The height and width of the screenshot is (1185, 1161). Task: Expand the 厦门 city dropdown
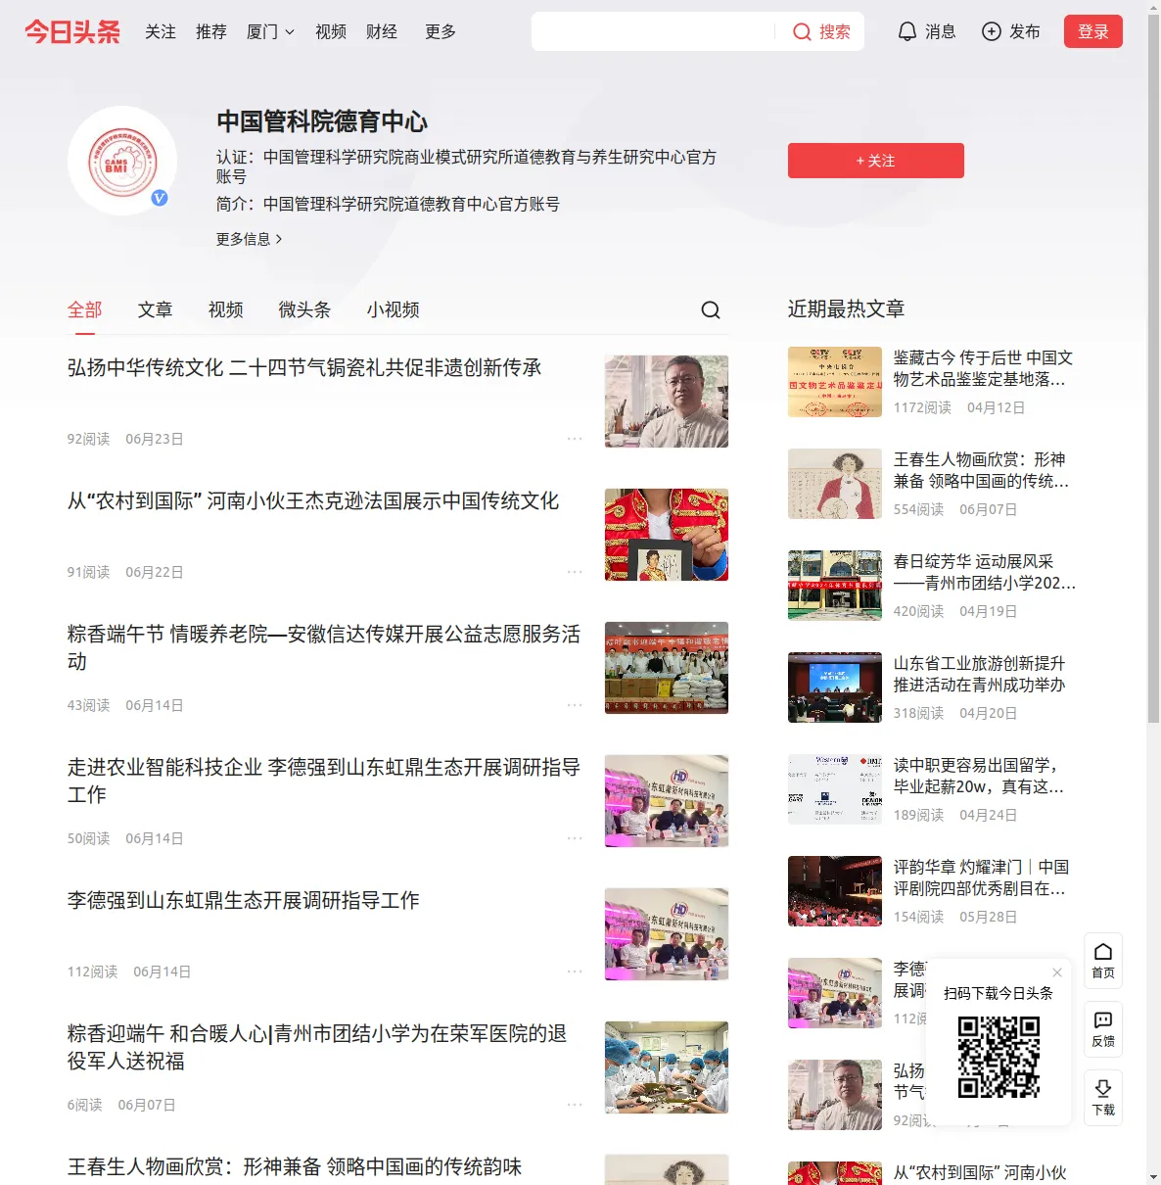click(270, 31)
